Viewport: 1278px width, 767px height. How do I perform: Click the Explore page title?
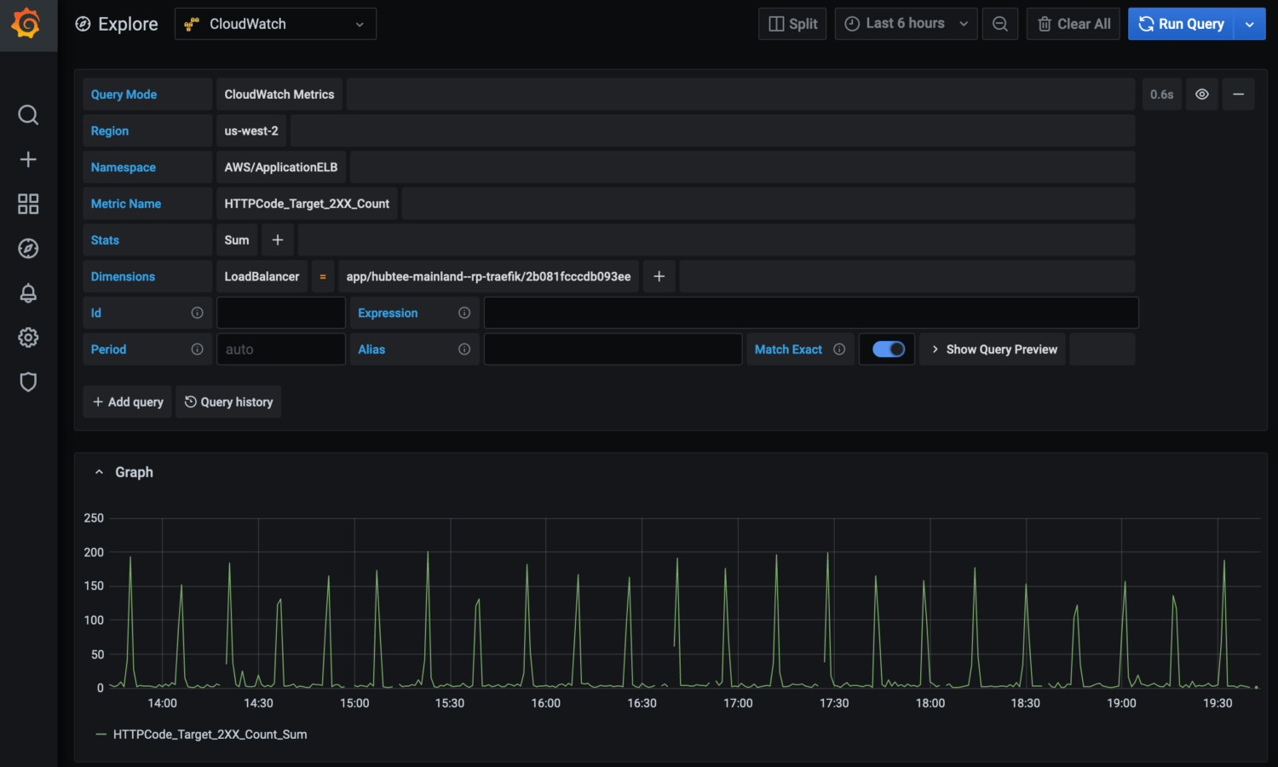[x=128, y=24]
